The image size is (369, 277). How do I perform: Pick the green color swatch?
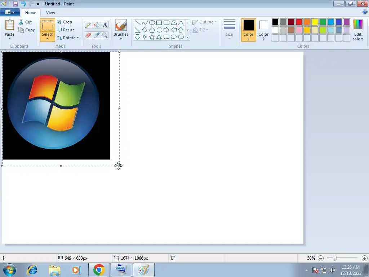(x=323, y=22)
